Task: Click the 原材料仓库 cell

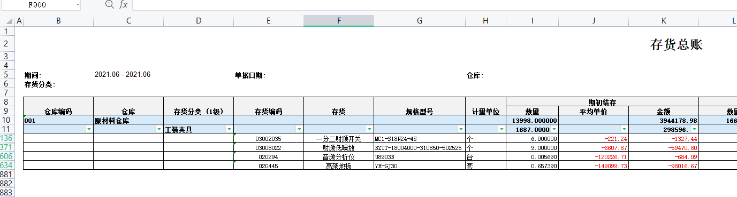Action: 128,121
